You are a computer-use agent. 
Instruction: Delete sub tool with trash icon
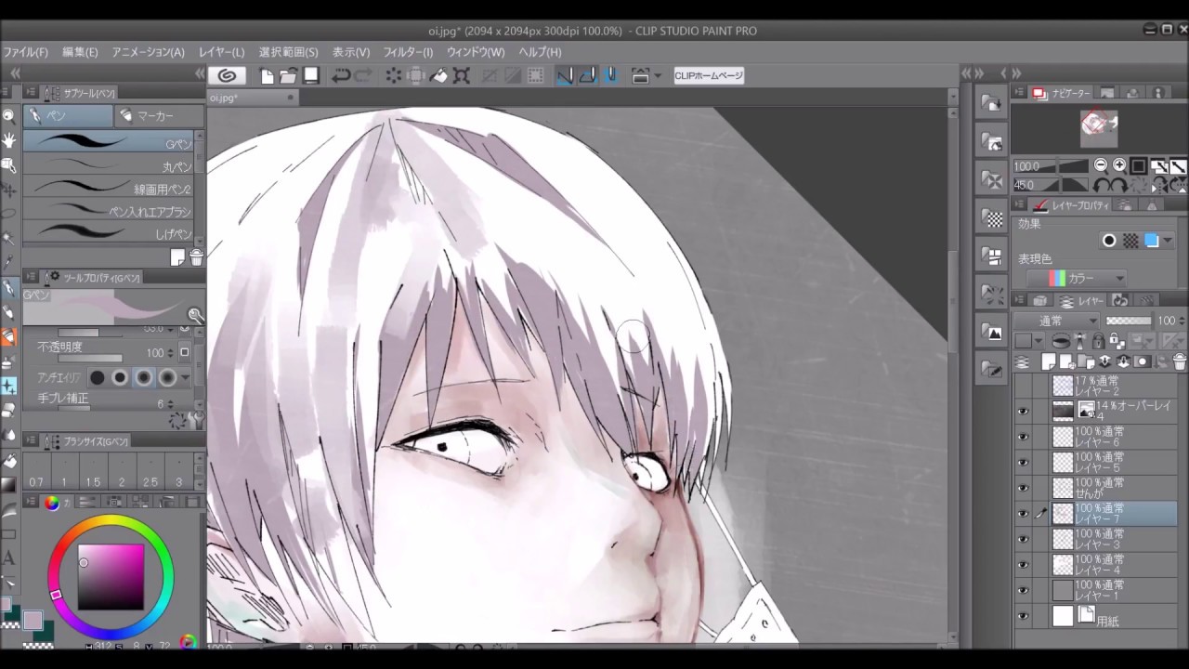point(196,257)
